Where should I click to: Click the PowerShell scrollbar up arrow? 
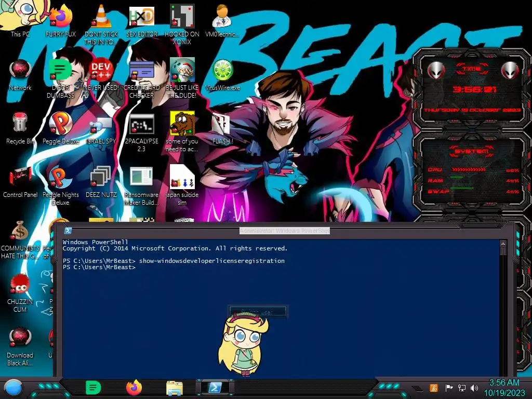tap(503, 244)
